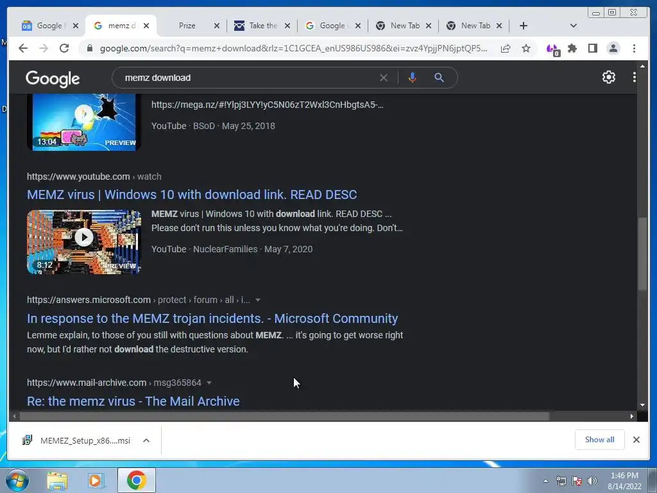657x493 pixels.
Task: Open Chrome's three-dot menu
Action: (x=634, y=49)
